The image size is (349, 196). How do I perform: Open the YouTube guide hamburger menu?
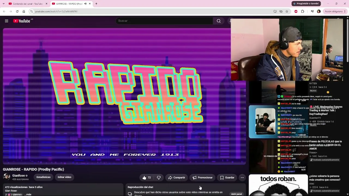(x=7, y=21)
